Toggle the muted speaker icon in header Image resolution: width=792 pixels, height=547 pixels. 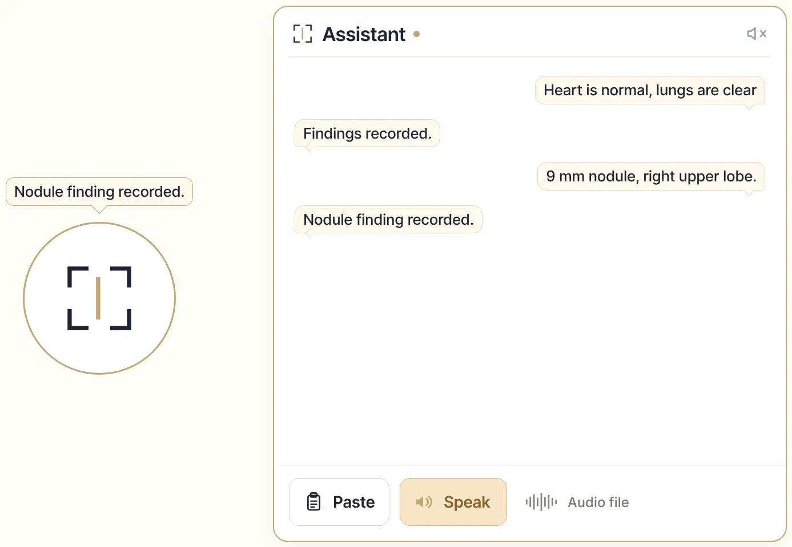[757, 34]
